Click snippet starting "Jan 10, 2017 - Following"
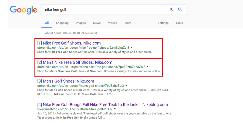Viewport: 243px width, 123px height. click(x=104, y=115)
